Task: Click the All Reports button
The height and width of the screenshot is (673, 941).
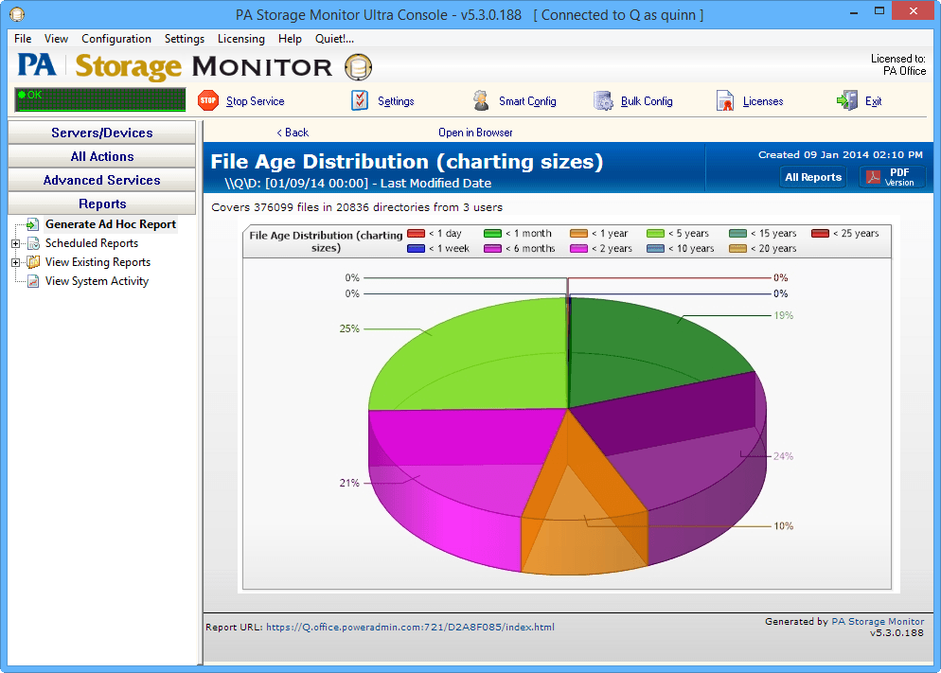Action: pos(813,177)
